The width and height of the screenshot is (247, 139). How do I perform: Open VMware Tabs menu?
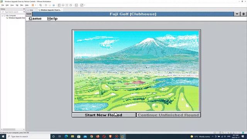click(22, 5)
